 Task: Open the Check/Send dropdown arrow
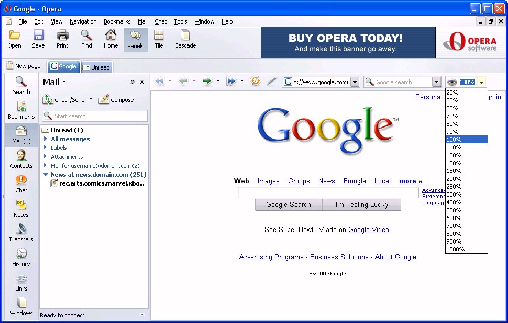[91, 99]
